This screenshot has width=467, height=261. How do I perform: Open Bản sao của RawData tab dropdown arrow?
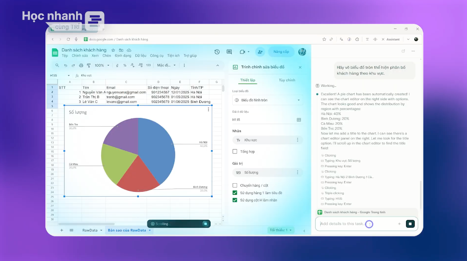point(150,230)
